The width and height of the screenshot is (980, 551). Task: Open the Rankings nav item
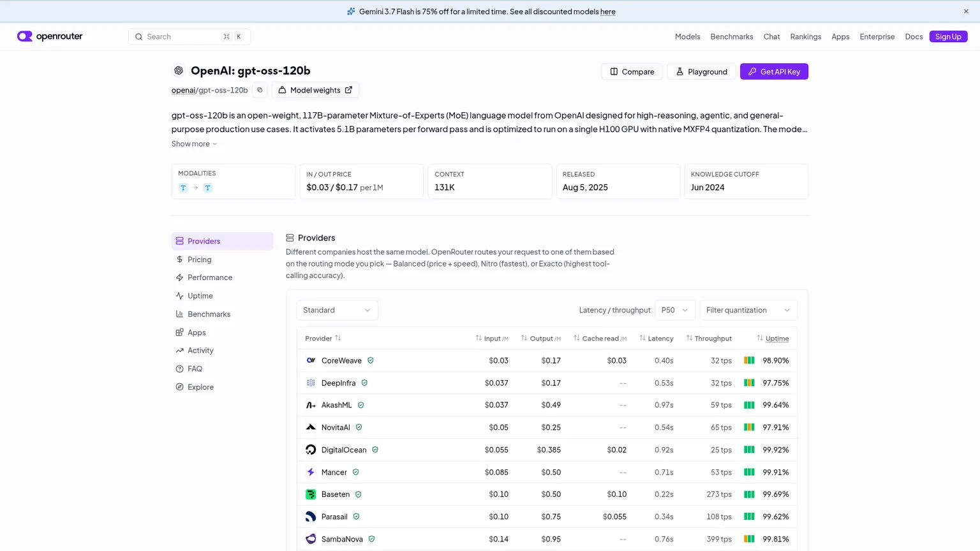tap(806, 36)
